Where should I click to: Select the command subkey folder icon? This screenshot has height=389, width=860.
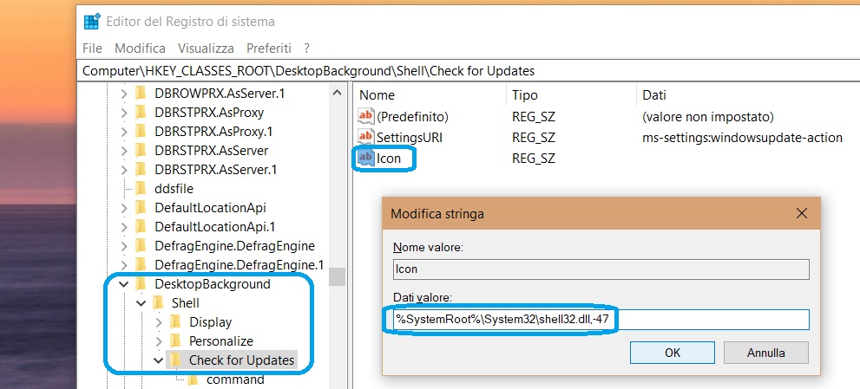tap(193, 379)
